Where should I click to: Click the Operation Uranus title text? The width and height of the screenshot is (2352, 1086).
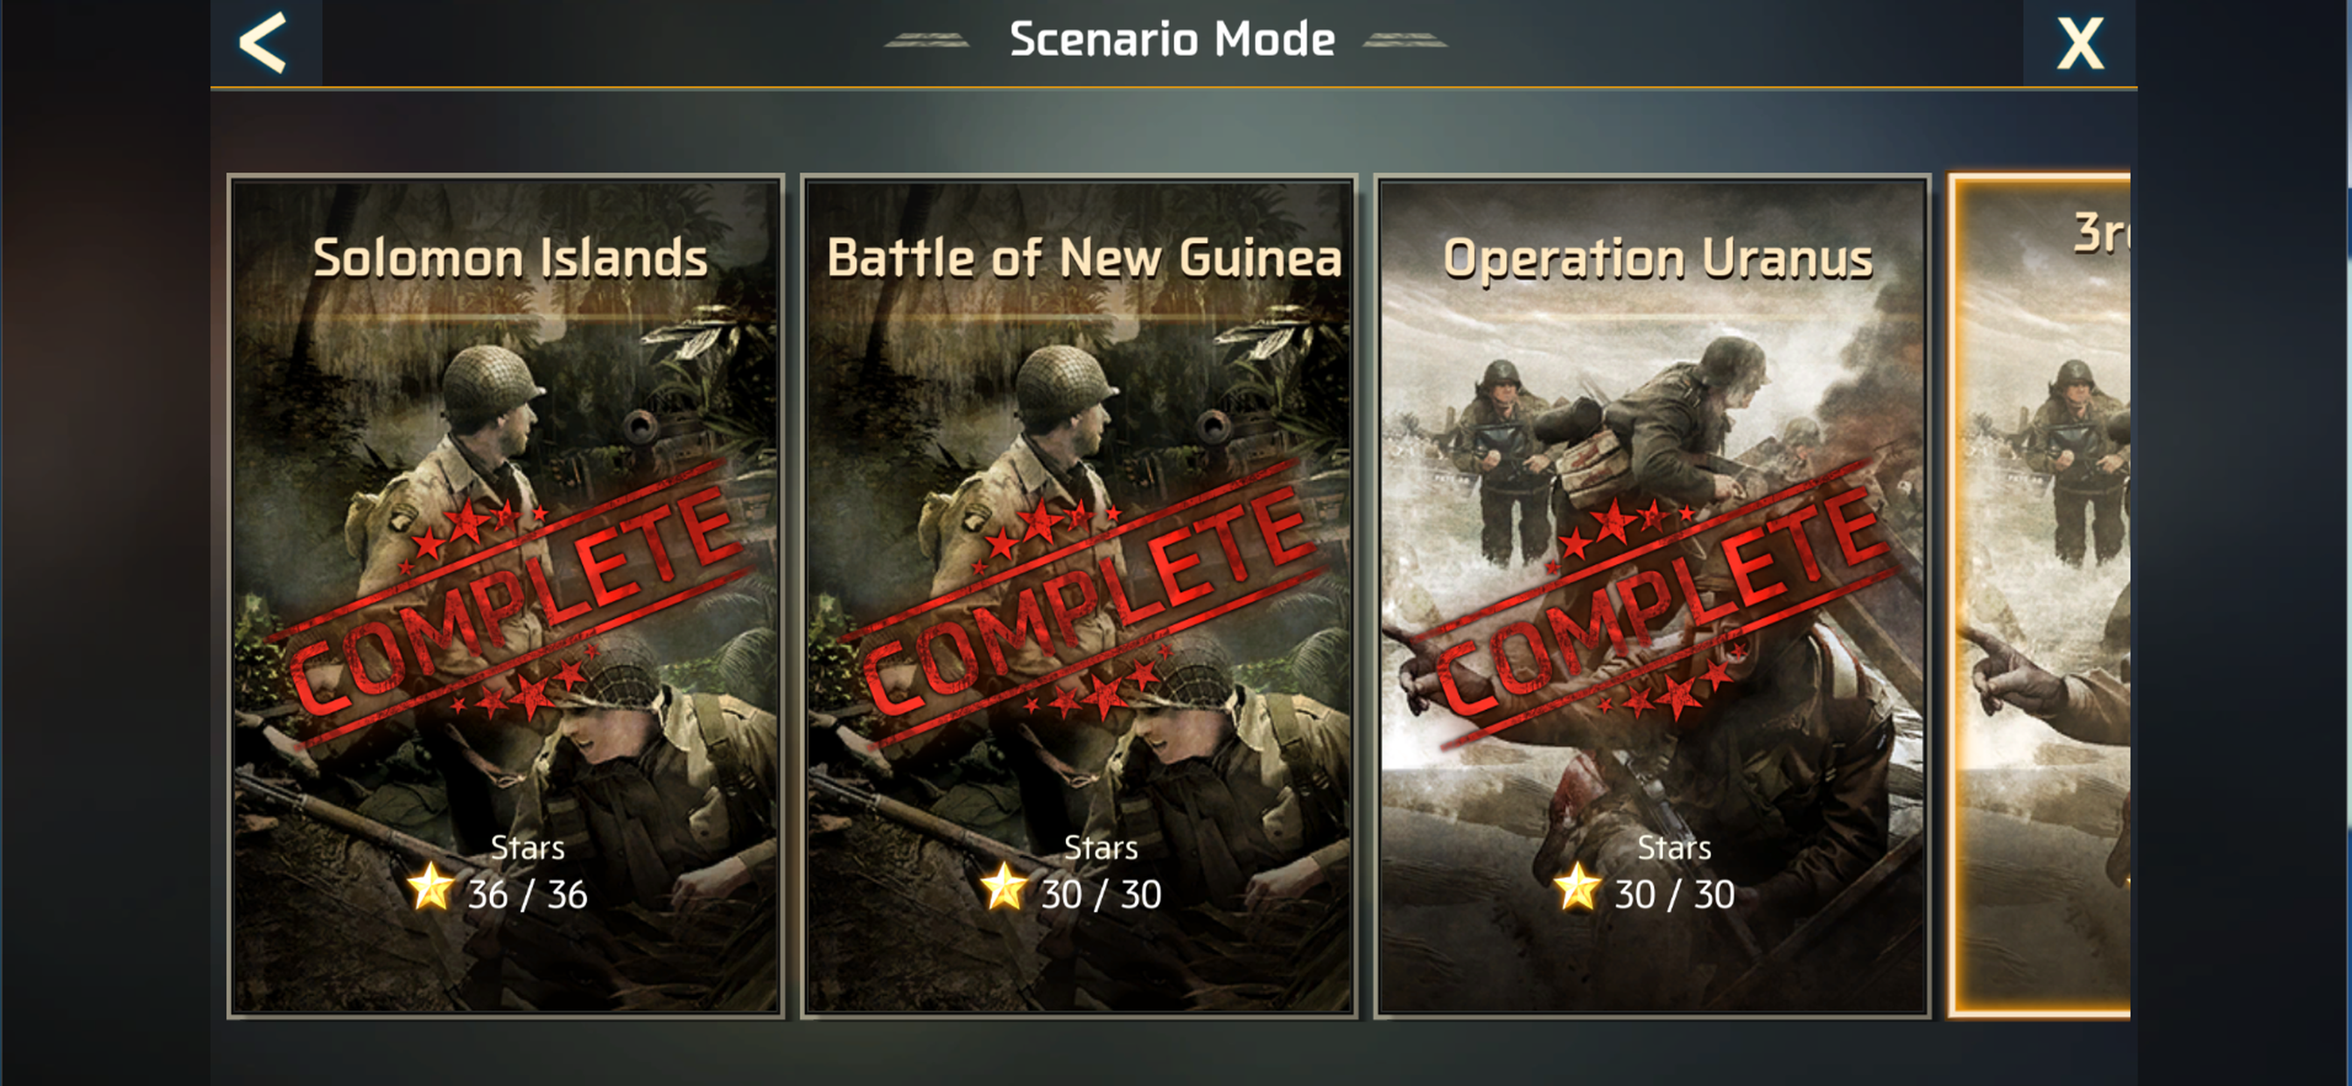[x=1658, y=259]
